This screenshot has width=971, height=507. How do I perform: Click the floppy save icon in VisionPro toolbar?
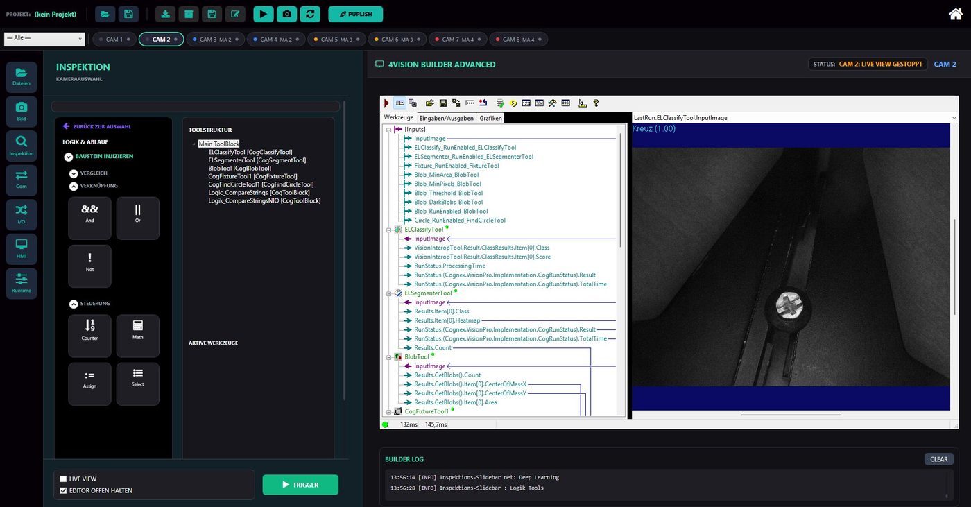tap(442, 103)
